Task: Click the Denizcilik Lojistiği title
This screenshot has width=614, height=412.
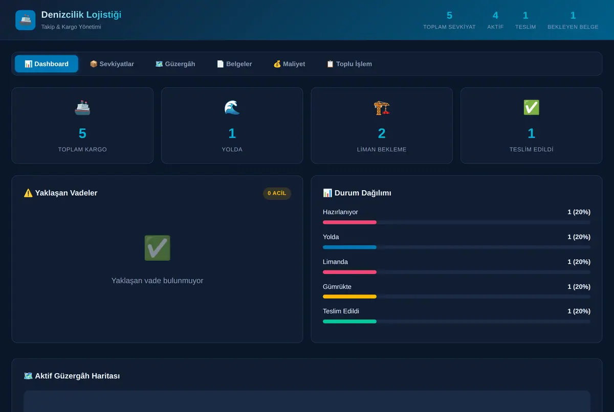Action: point(81,15)
